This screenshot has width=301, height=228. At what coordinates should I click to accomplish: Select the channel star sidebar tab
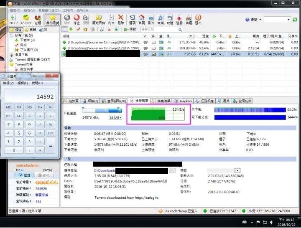pyautogui.click(x=16, y=30)
